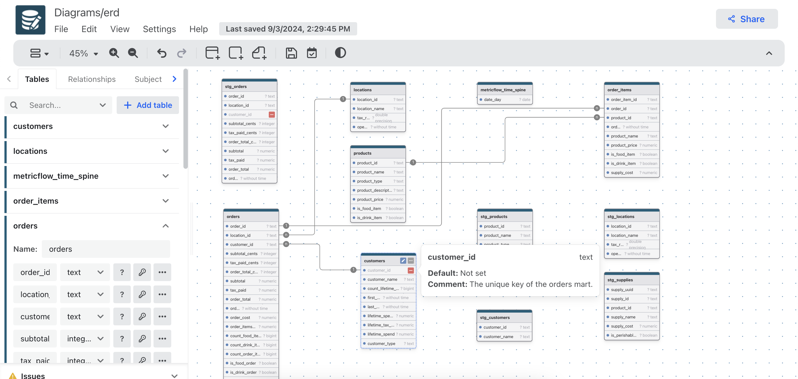Screen dimensions: 798x379
Task: Switch to the Relationships tab
Action: (92, 79)
